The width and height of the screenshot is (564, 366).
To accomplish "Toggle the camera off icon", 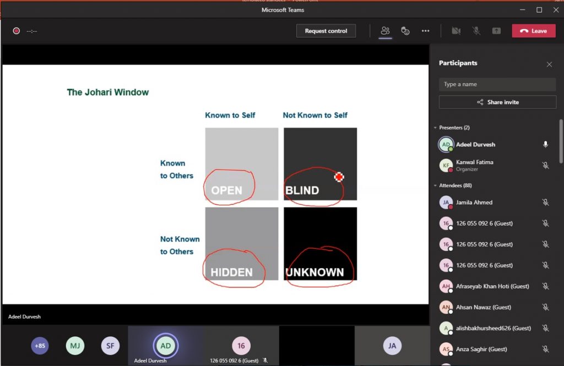I will pos(456,31).
